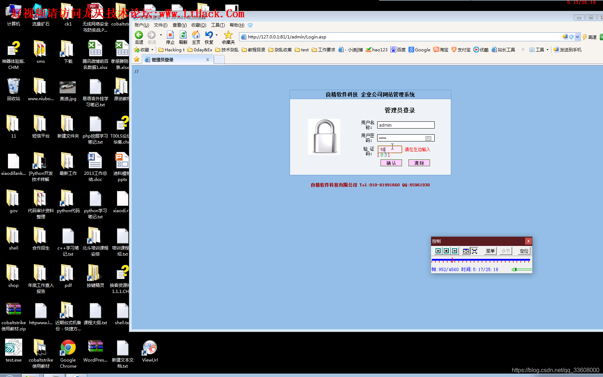Open the 帮助(H) menu

click(x=237, y=25)
